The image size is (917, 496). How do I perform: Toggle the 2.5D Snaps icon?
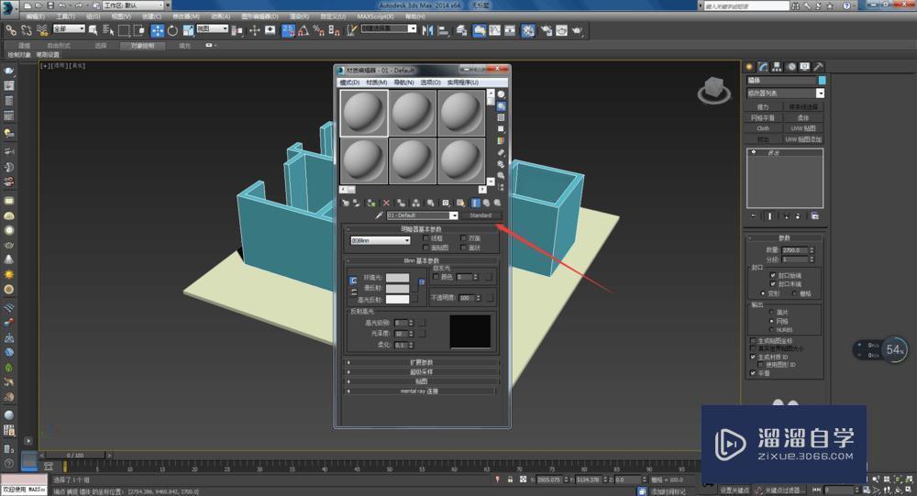point(288,30)
